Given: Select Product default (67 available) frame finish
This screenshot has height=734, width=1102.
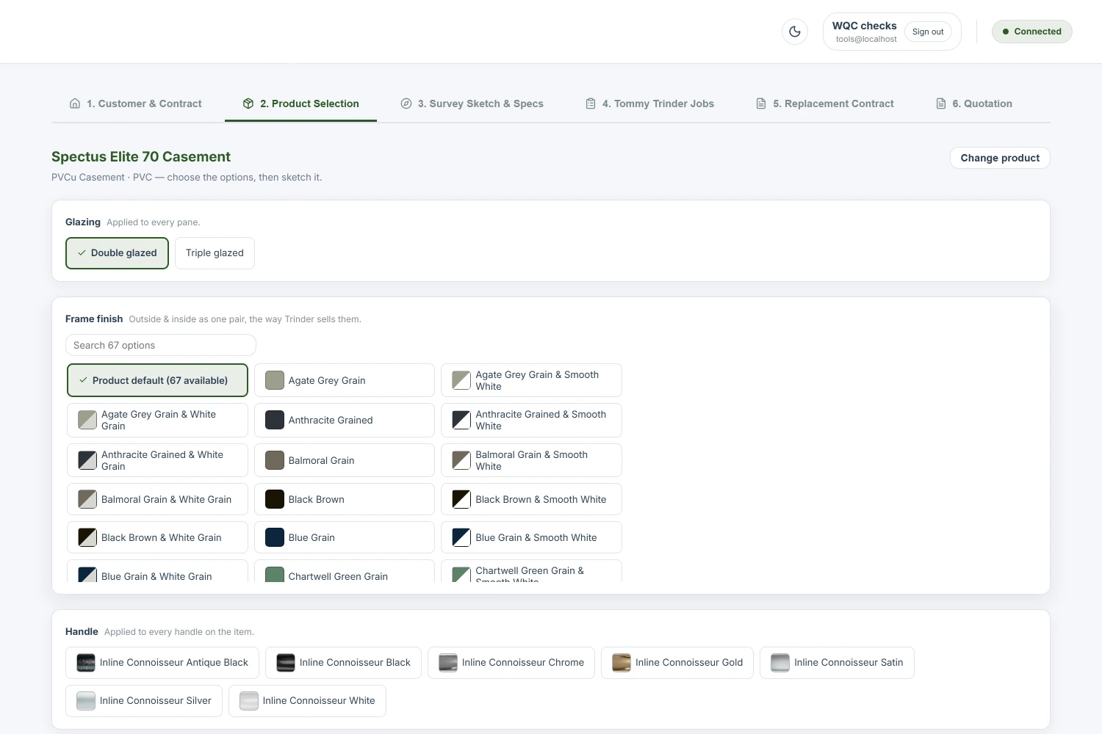Looking at the screenshot, I should click(x=157, y=380).
